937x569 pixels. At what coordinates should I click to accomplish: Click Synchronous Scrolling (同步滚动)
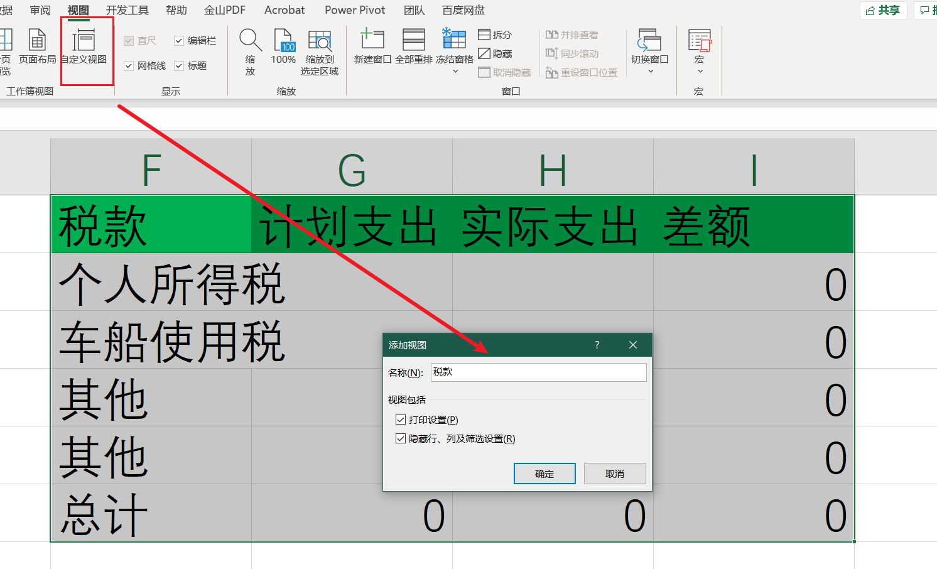tap(571, 53)
